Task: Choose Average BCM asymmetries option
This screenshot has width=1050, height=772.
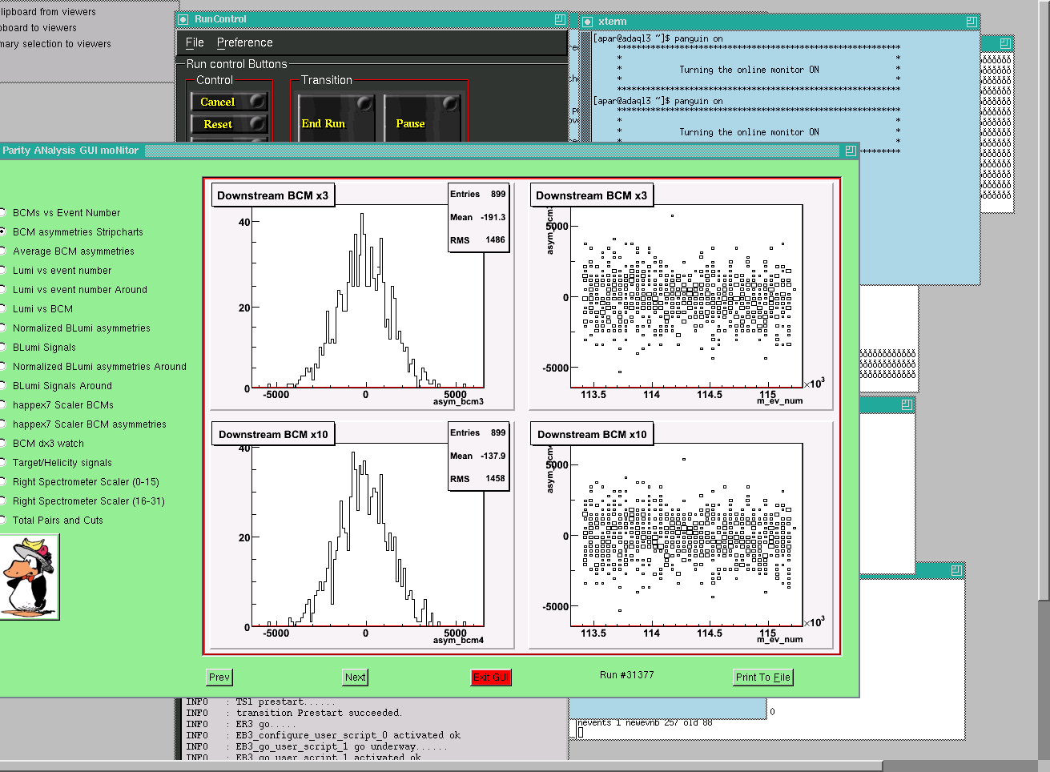Action: tap(67, 251)
